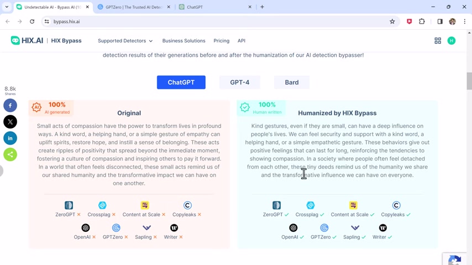Open Pricing page
The width and height of the screenshot is (472, 265).
[221, 41]
